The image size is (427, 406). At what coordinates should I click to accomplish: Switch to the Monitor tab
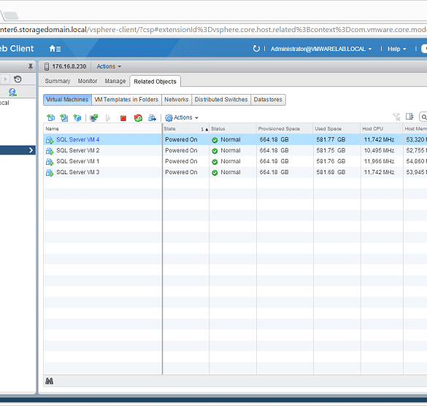pyautogui.click(x=88, y=81)
